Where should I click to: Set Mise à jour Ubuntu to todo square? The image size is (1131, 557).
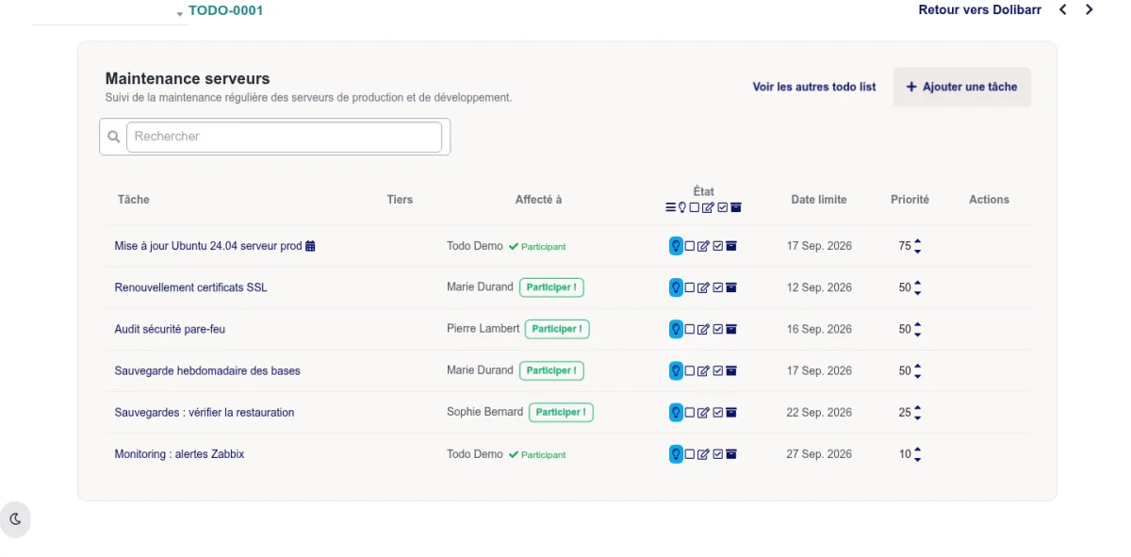click(690, 246)
